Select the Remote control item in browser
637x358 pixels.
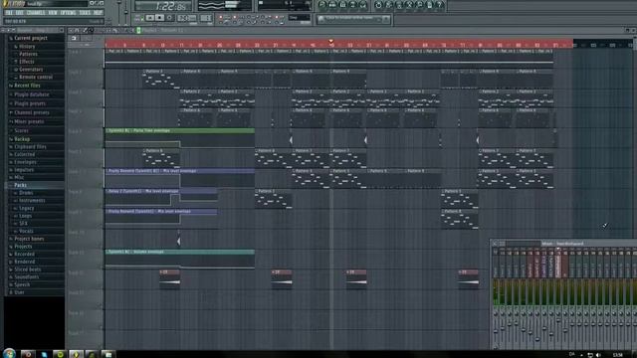pyautogui.click(x=36, y=77)
